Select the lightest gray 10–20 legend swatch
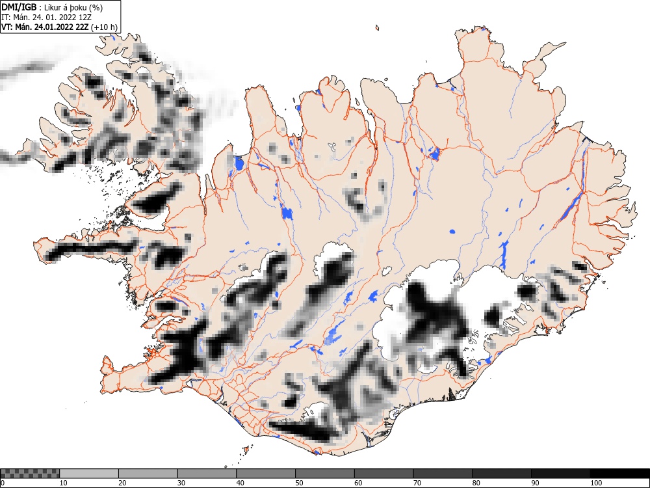Screen dimensions: 650x488 point(89,474)
